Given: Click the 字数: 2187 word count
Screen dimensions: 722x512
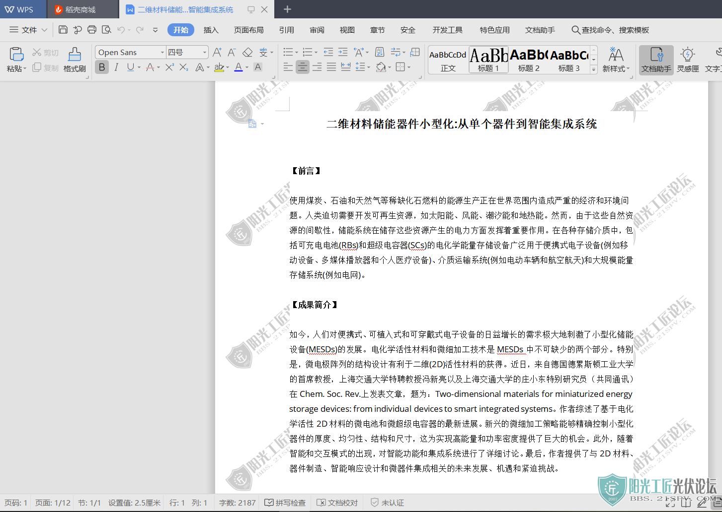Looking at the screenshot, I should point(238,503).
